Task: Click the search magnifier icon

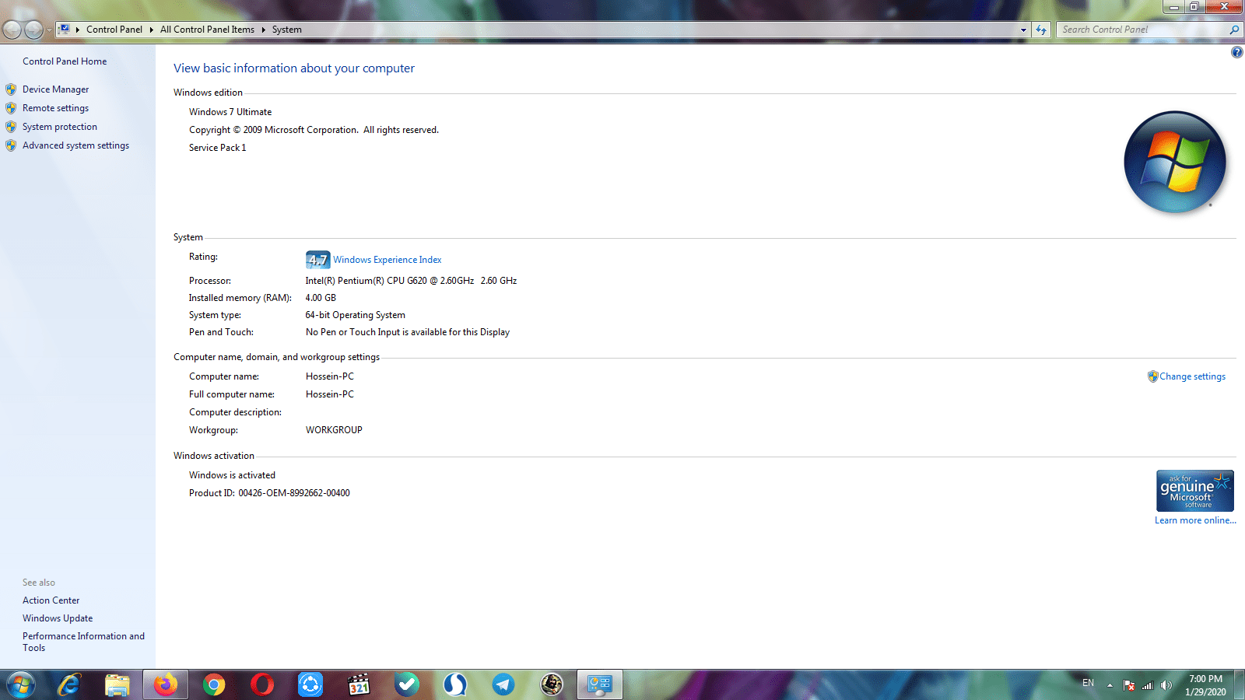Action: click(x=1234, y=30)
